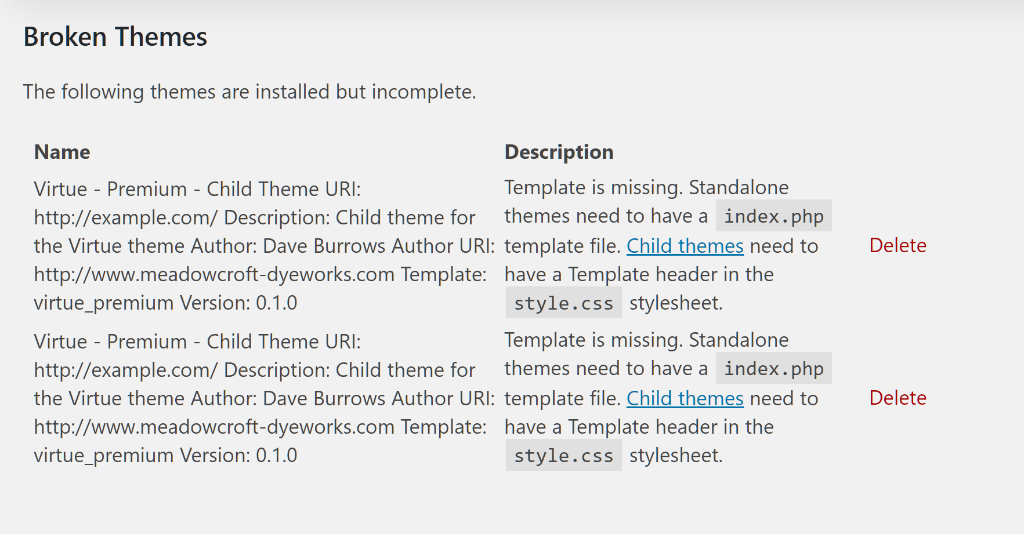Open Child themes link in first row
This screenshot has height=534, width=1024.
pos(685,246)
